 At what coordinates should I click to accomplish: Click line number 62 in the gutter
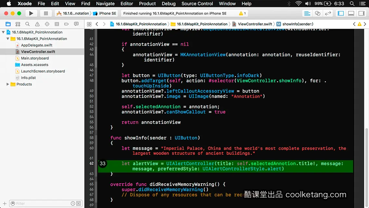[x=92, y=163]
